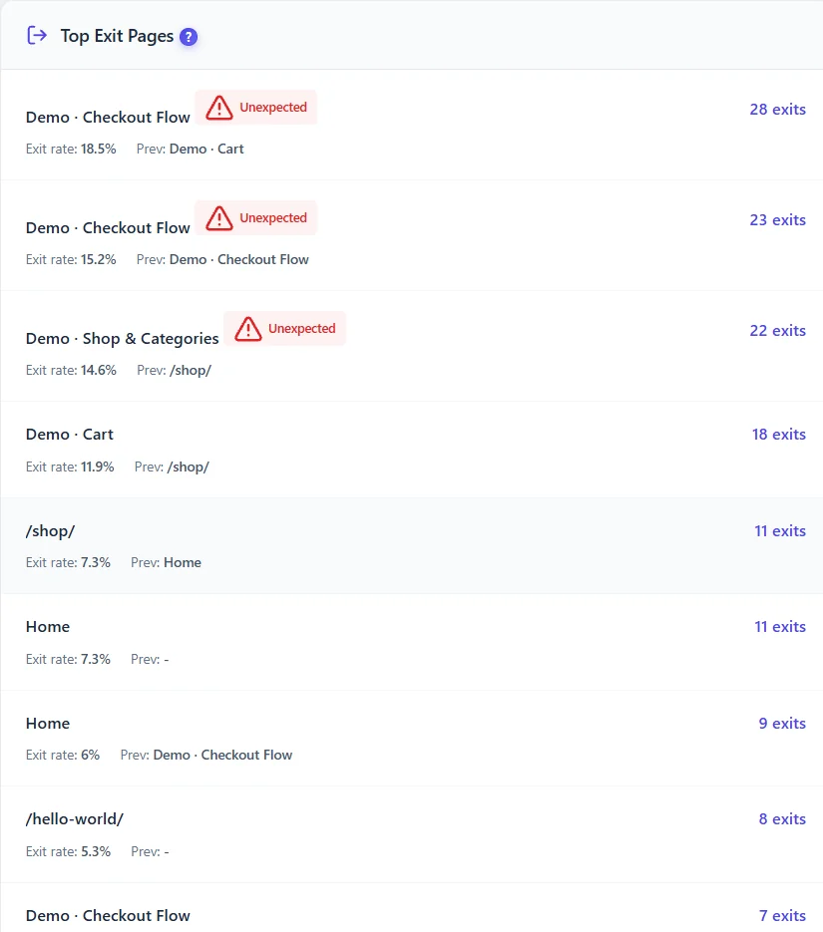Screen dimensions: 823x932
Task: Select the /shop/ page title row
Action: pos(51,530)
